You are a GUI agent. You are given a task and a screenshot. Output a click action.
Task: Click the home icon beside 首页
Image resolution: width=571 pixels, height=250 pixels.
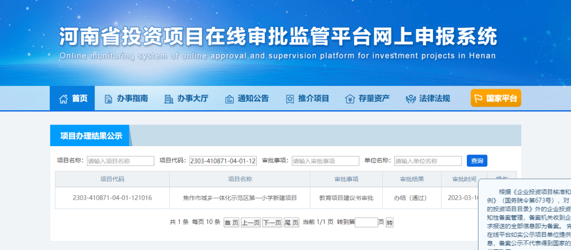point(63,99)
